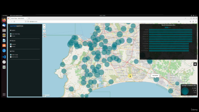
Task: Toggle the Suburbs checkbox
Action: [11, 44]
